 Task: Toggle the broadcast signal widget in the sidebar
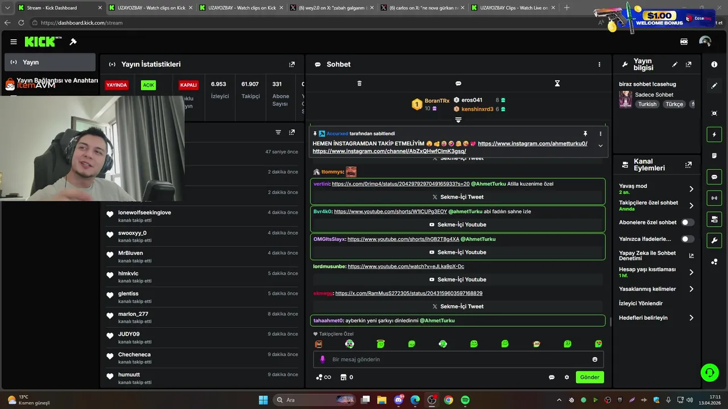(x=714, y=198)
